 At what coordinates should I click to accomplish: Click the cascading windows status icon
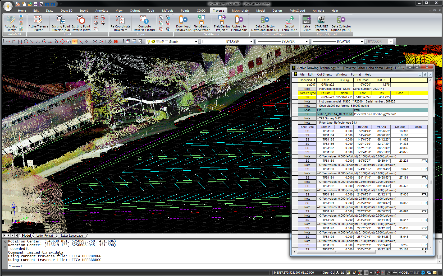coord(429,273)
